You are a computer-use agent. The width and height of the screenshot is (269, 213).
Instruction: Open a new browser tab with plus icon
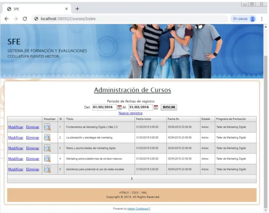click(77, 9)
